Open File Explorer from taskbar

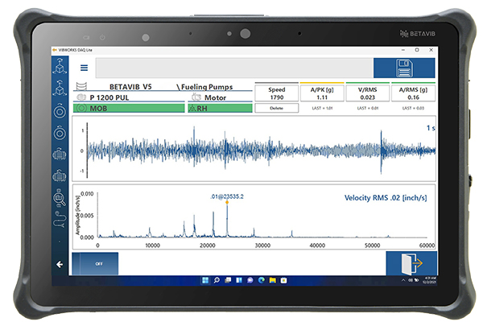(273, 280)
